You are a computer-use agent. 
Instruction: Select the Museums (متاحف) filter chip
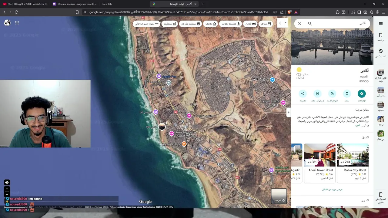(x=211, y=24)
